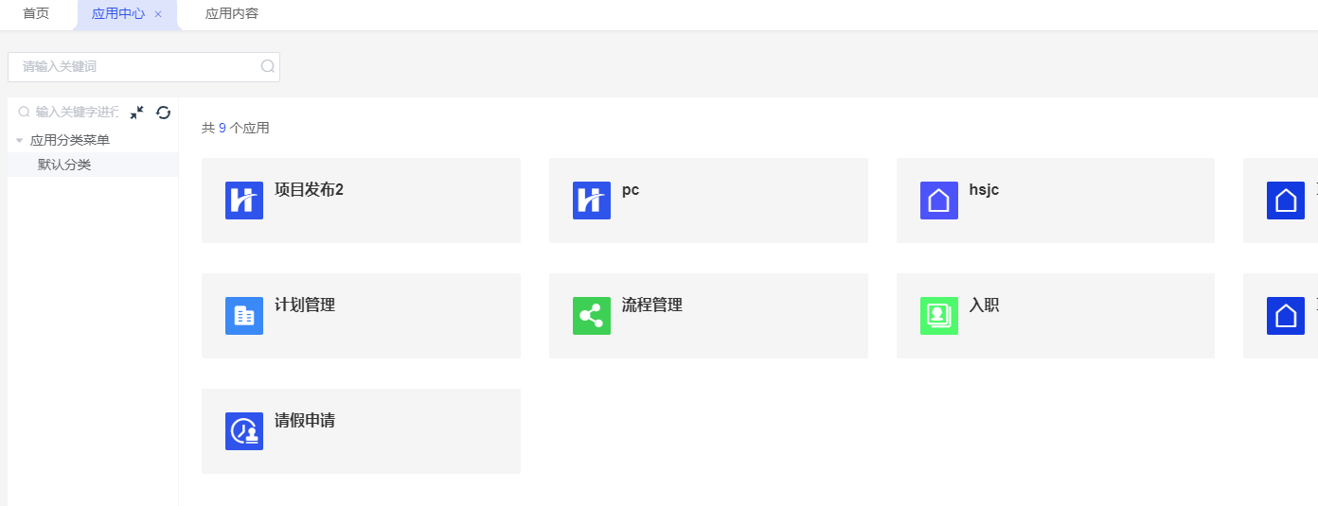The image size is (1318, 506).
Task: Close the 应用中心 tab
Action: tap(158, 14)
